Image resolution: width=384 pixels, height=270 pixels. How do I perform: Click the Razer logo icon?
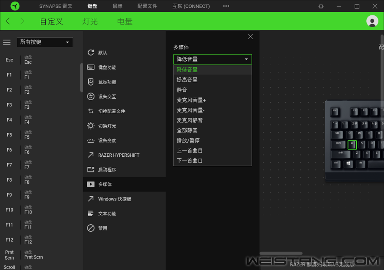(x=15, y=6)
